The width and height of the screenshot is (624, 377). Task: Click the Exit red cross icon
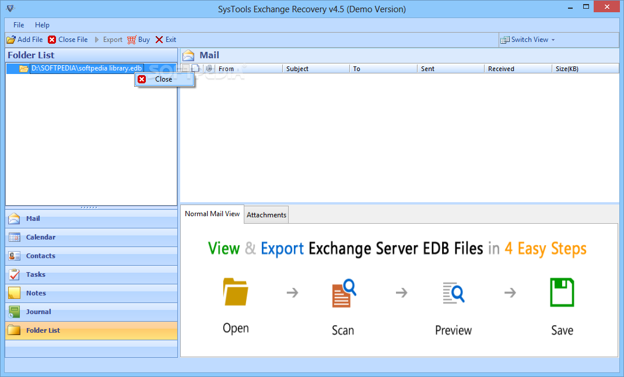coord(159,40)
